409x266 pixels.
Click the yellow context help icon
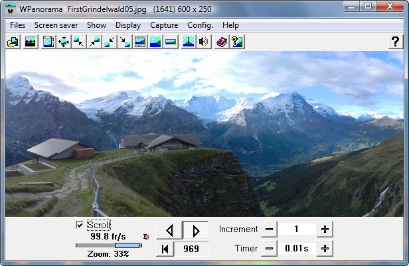coord(236,42)
